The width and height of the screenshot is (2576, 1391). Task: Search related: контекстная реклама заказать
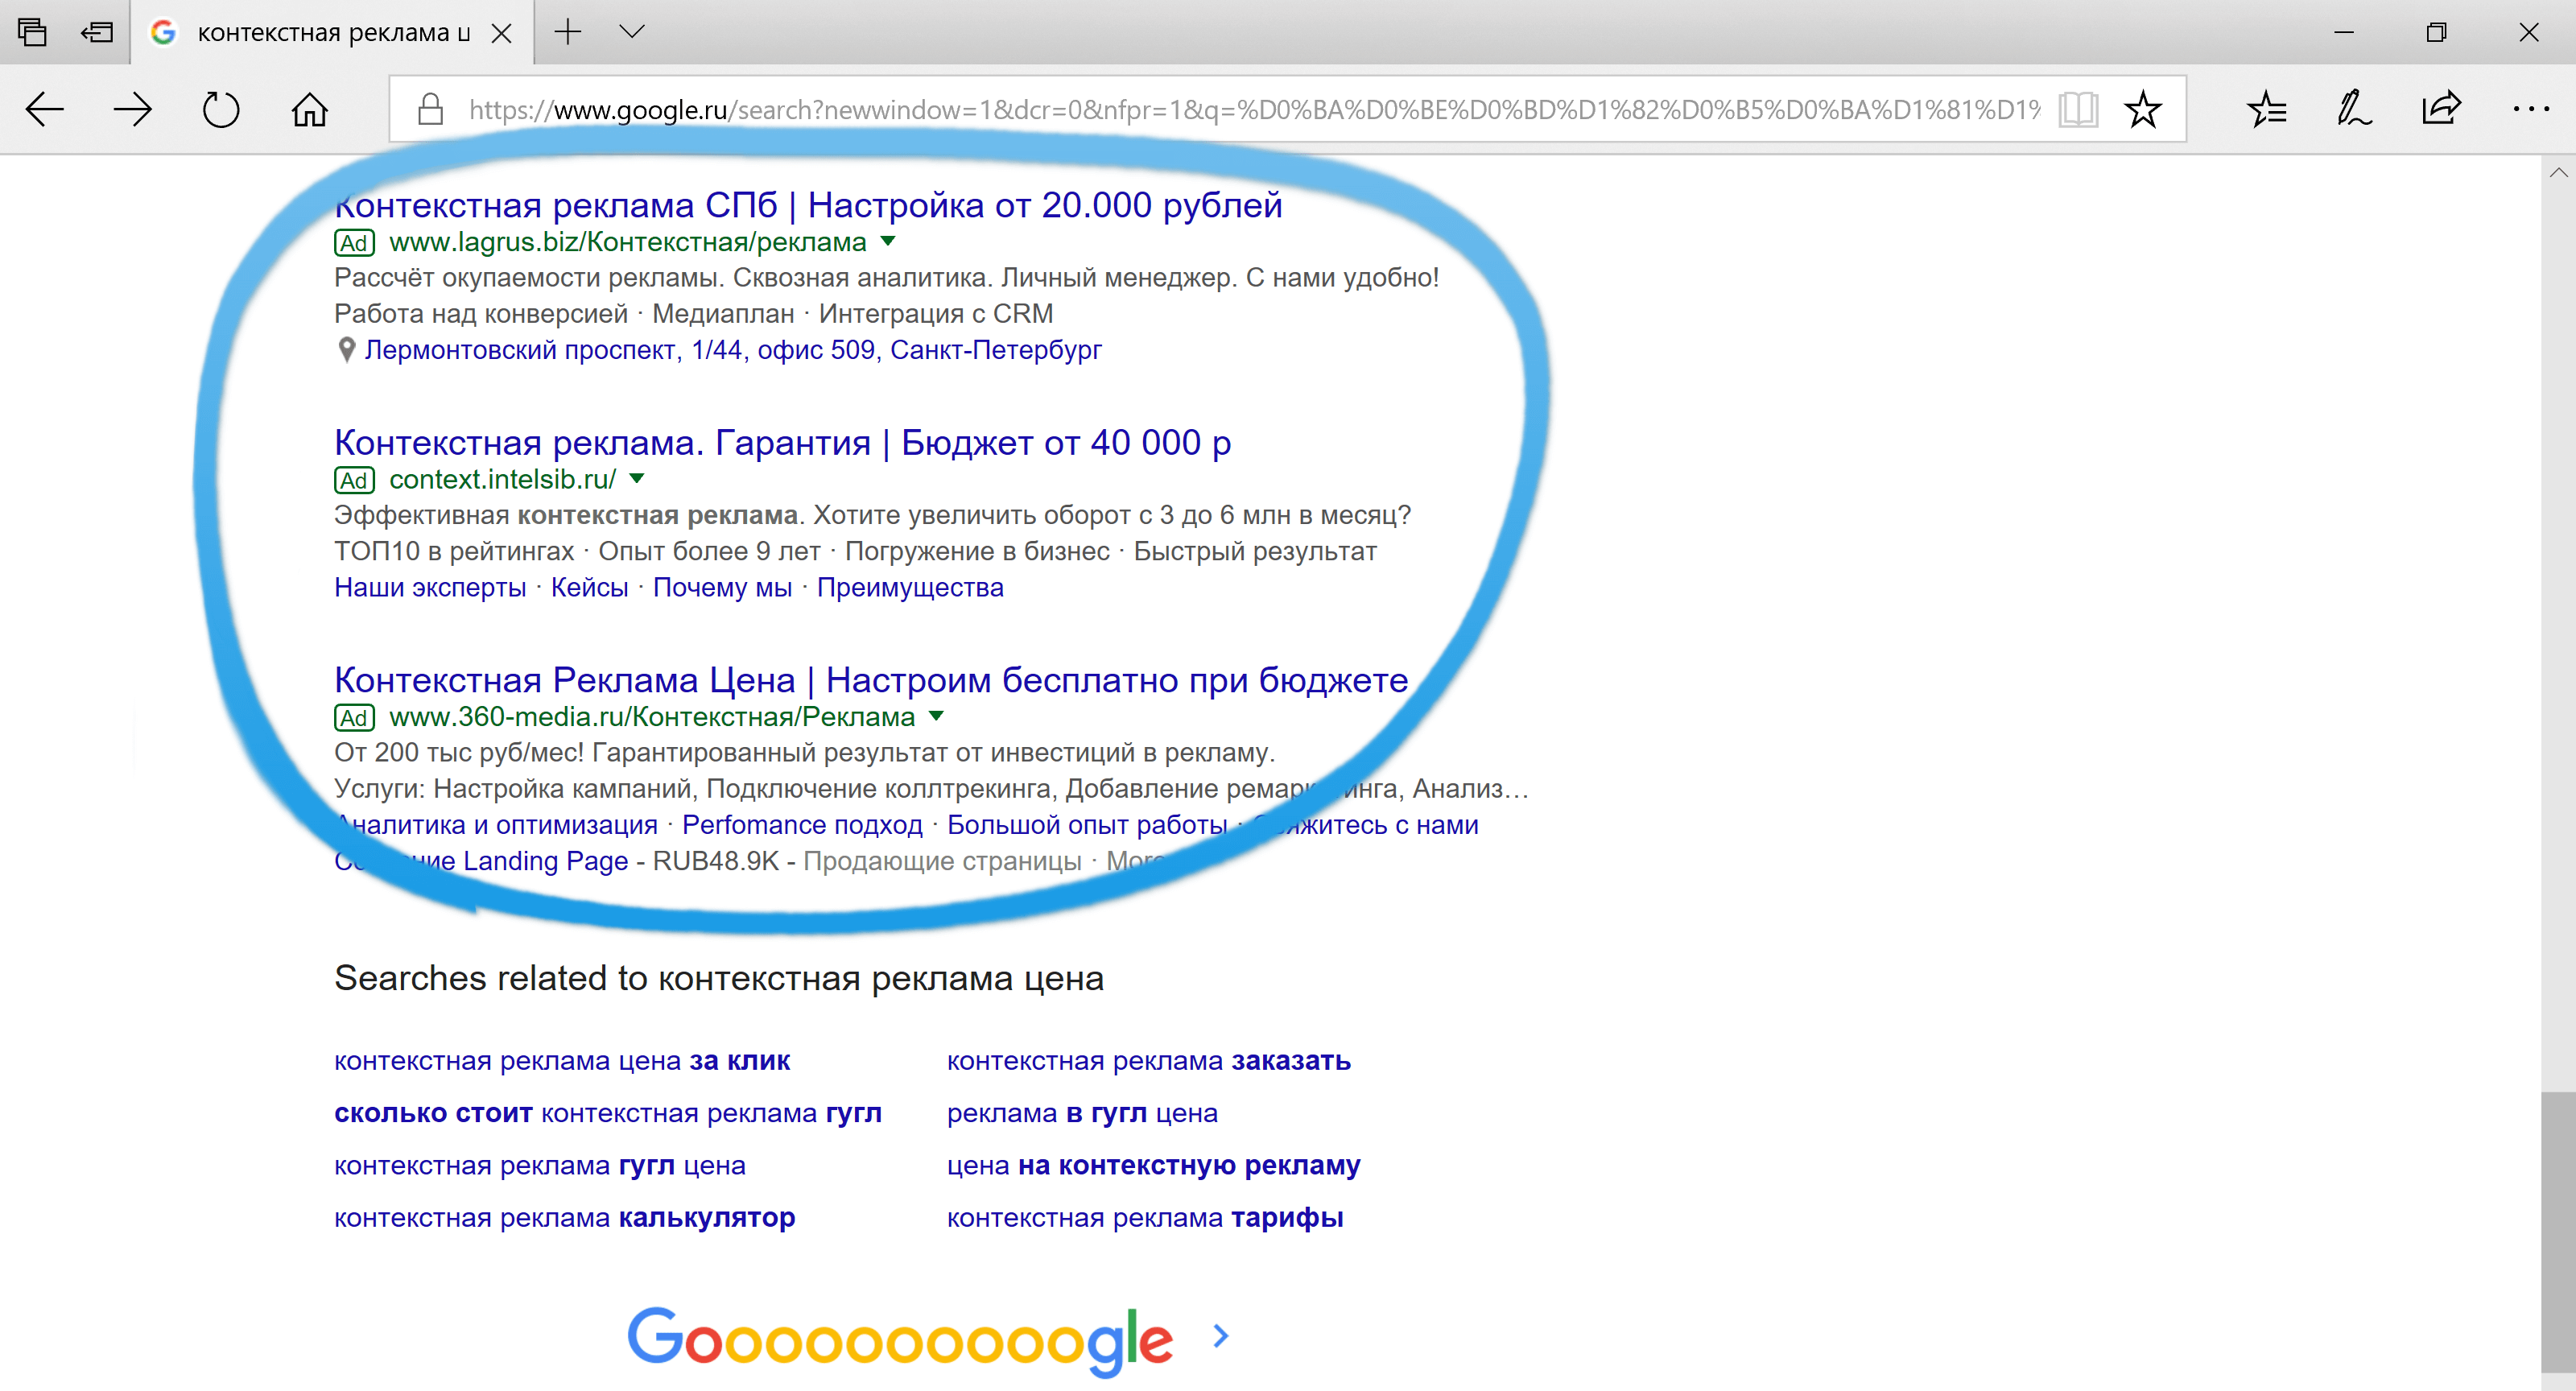tap(1149, 1060)
